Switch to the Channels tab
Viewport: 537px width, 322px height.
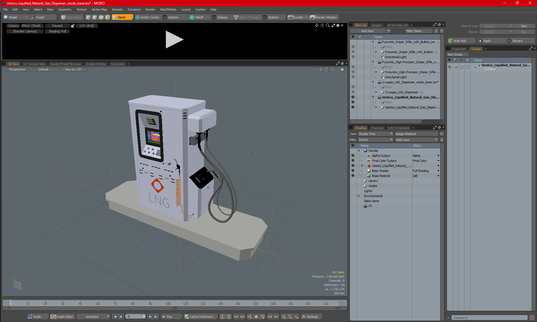pos(377,128)
